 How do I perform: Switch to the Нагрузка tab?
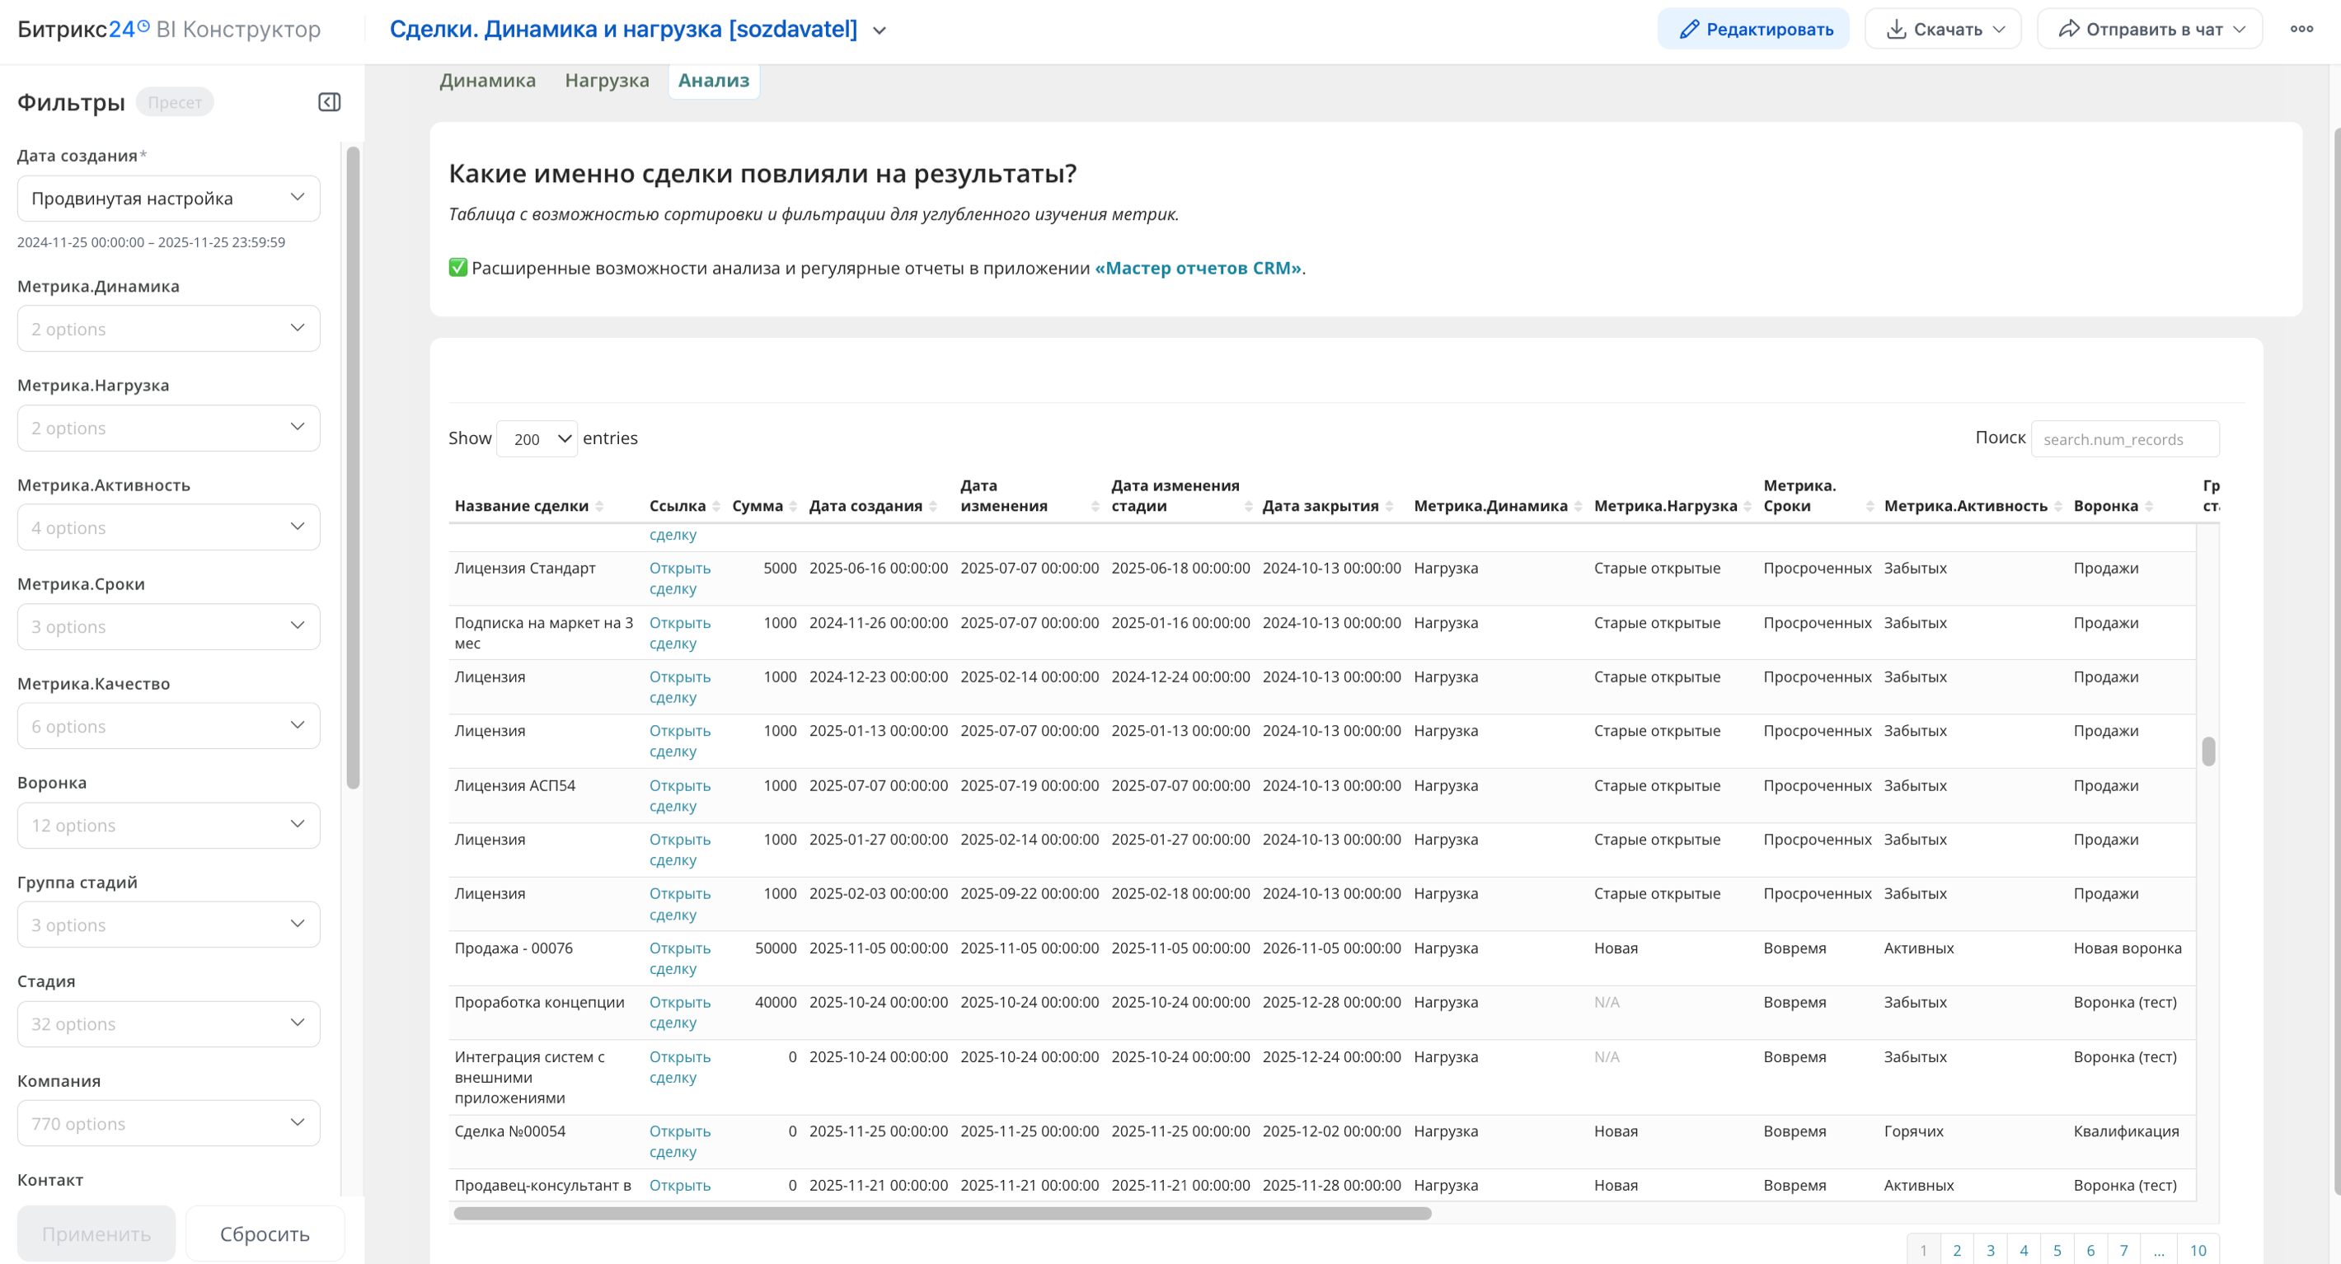[x=606, y=80]
